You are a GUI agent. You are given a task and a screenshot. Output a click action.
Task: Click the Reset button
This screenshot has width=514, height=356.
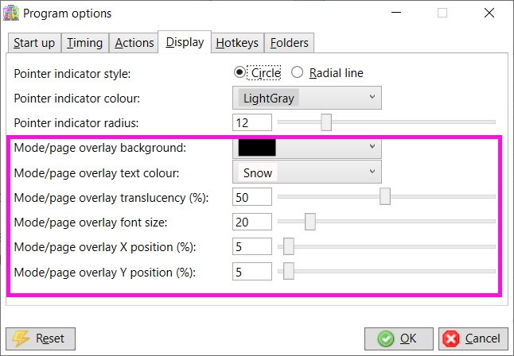pyautogui.click(x=41, y=339)
